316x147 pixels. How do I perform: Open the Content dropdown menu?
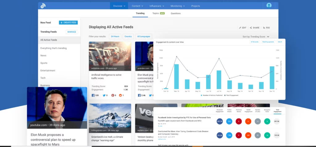[x=137, y=6]
